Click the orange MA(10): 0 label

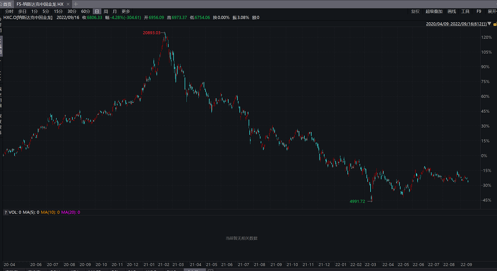pos(50,212)
